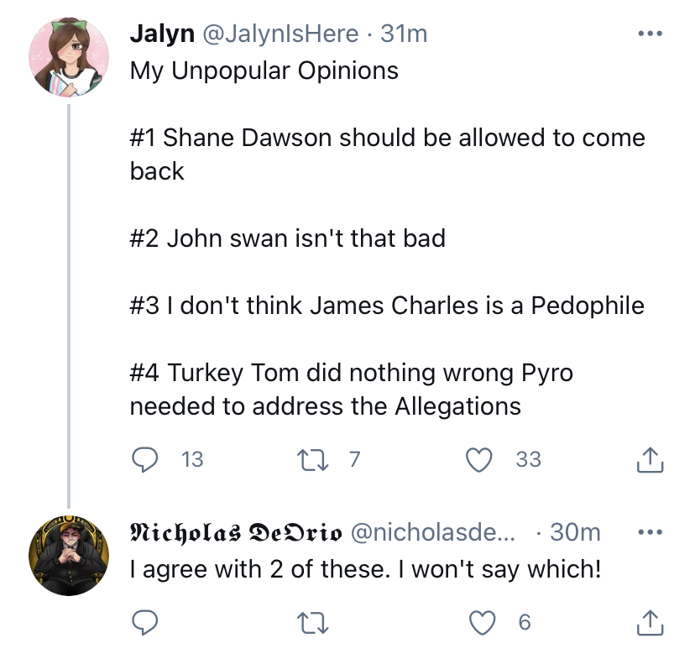Visit the @nicholasde... handle
This screenshot has width=695, height=659.
click(433, 532)
